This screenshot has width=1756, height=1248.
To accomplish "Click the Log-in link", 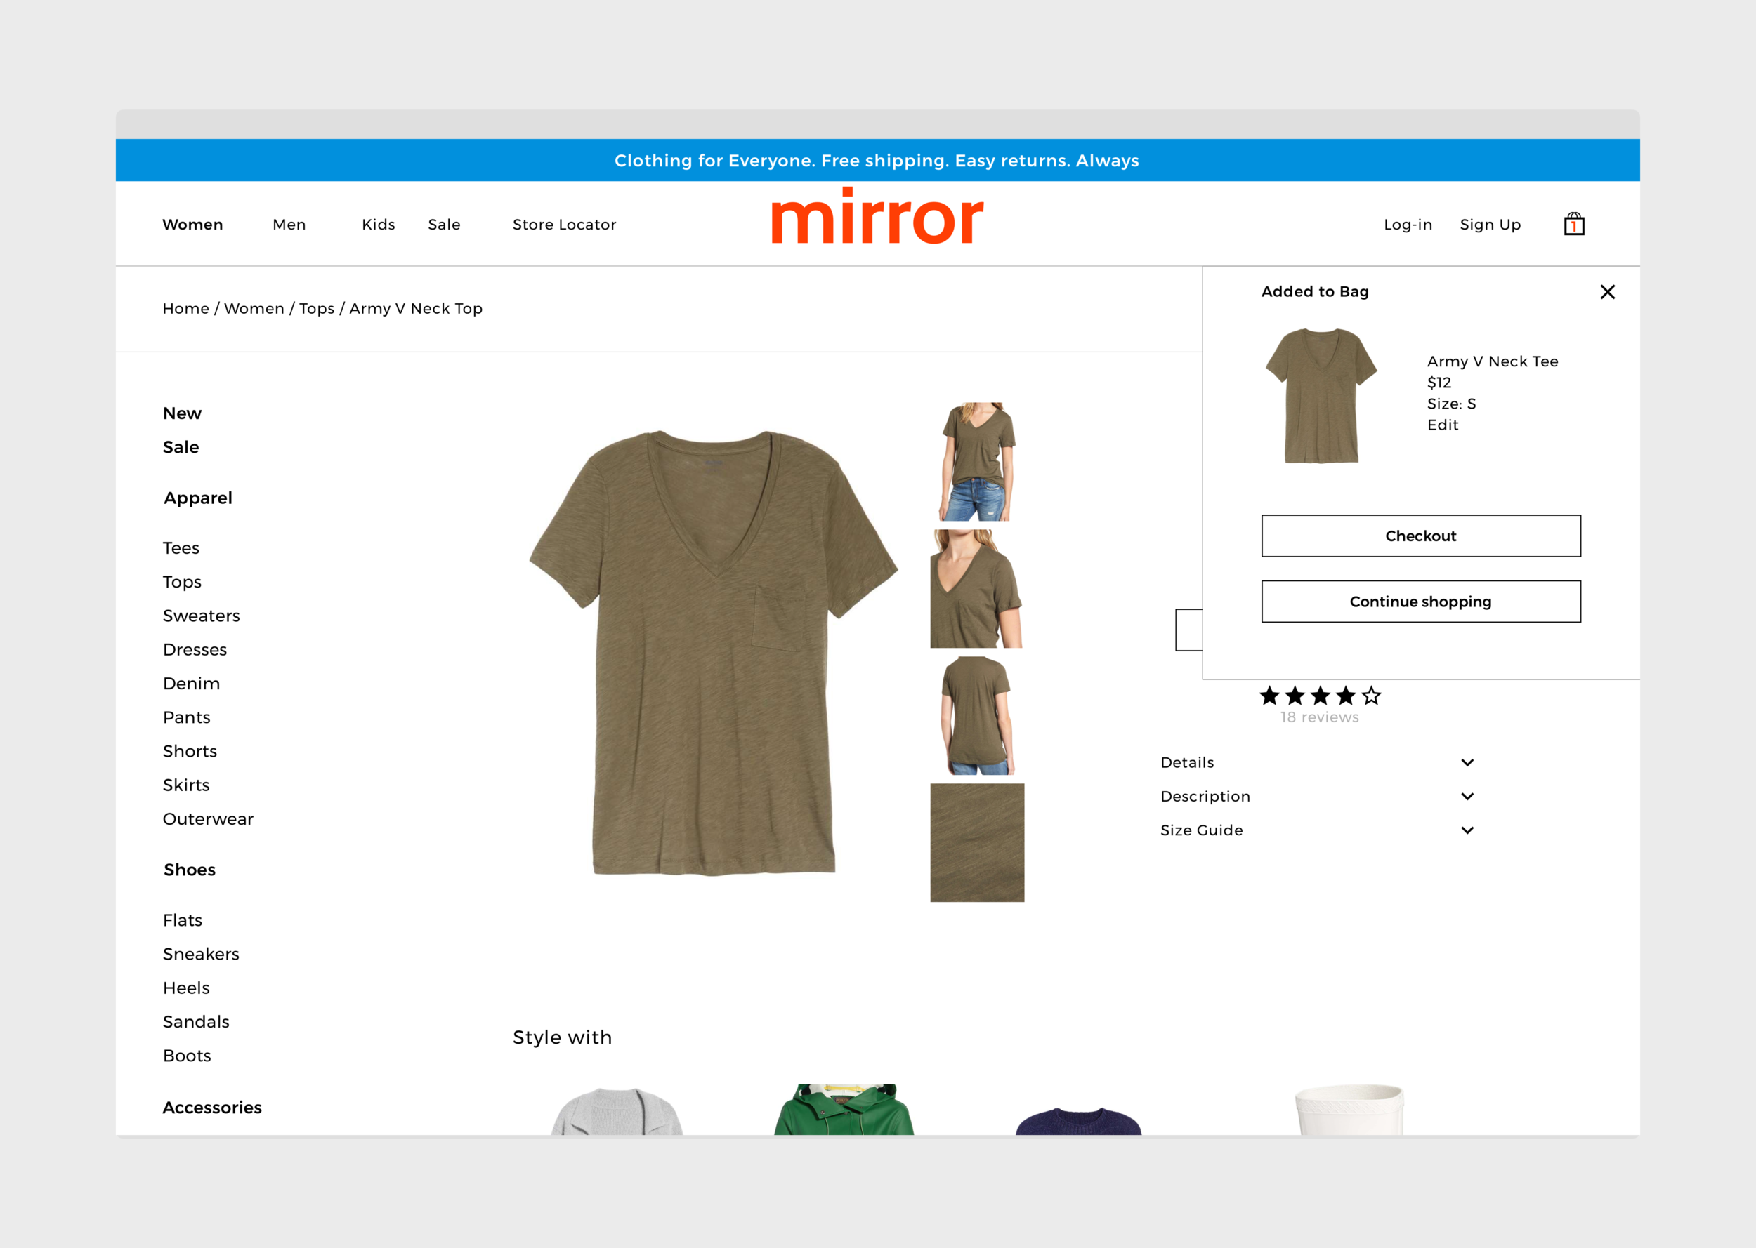I will tap(1408, 225).
